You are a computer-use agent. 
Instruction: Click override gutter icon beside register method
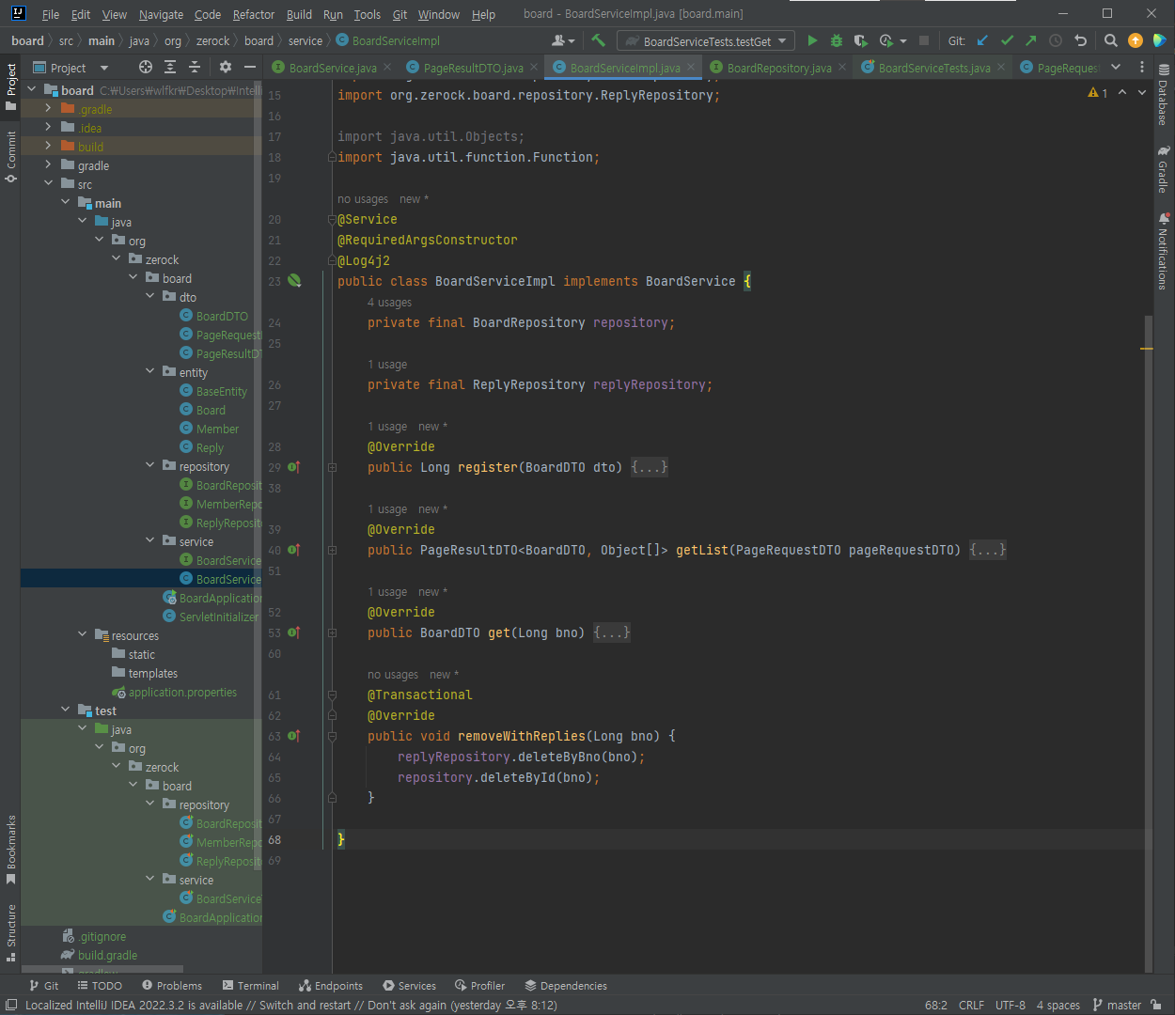(294, 467)
